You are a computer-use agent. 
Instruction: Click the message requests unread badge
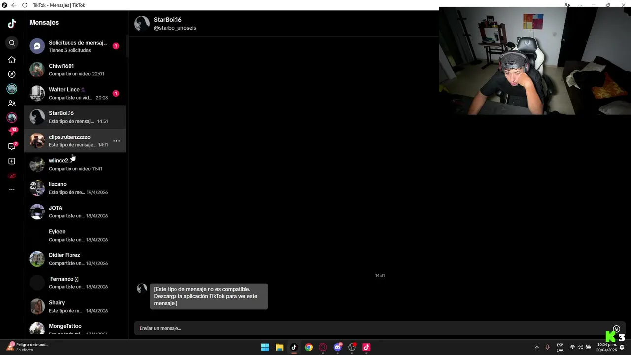(x=116, y=46)
